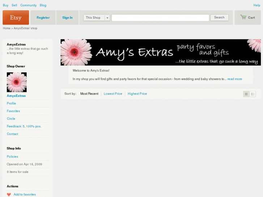Image resolution: width=263 pixels, height=197 pixels.
Task: Open the Contact link
Action: click(x=12, y=134)
